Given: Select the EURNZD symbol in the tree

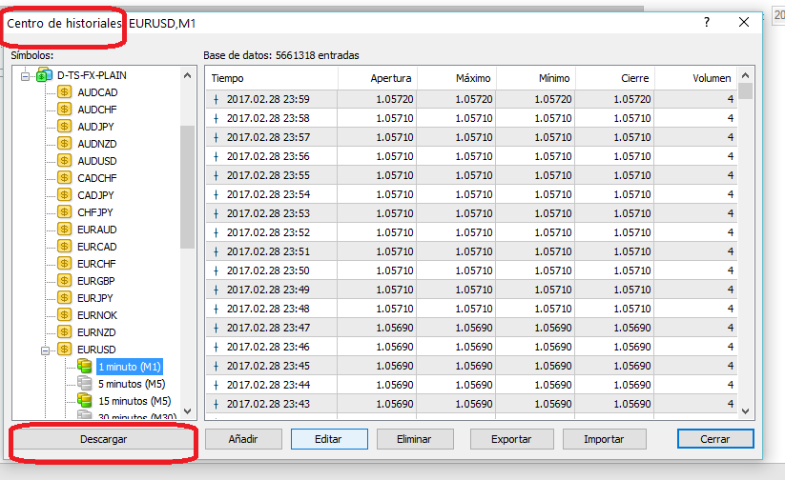Looking at the screenshot, I should [97, 332].
